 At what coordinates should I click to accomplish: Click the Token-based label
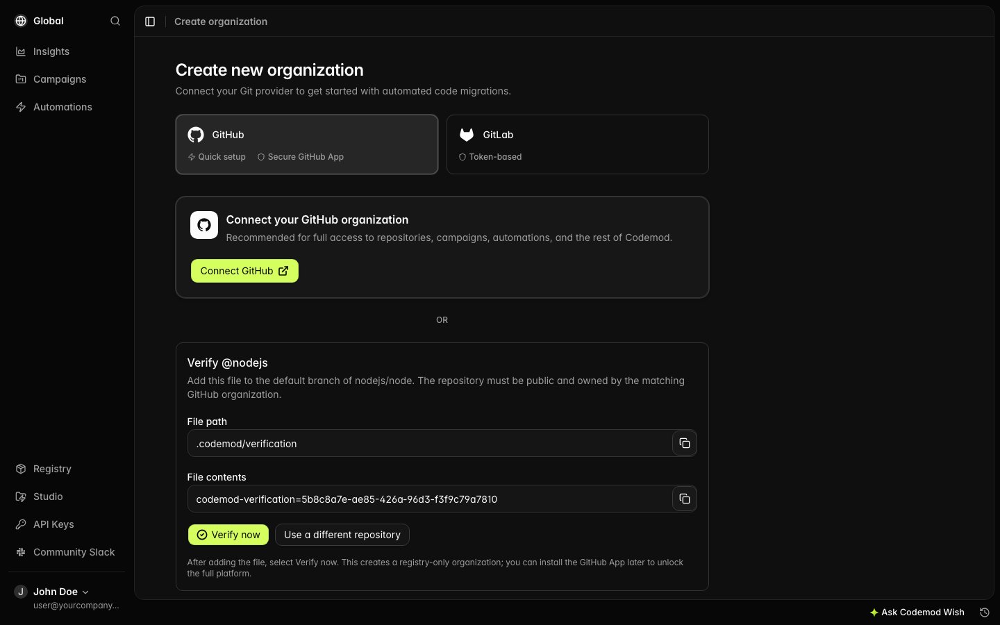coord(495,157)
